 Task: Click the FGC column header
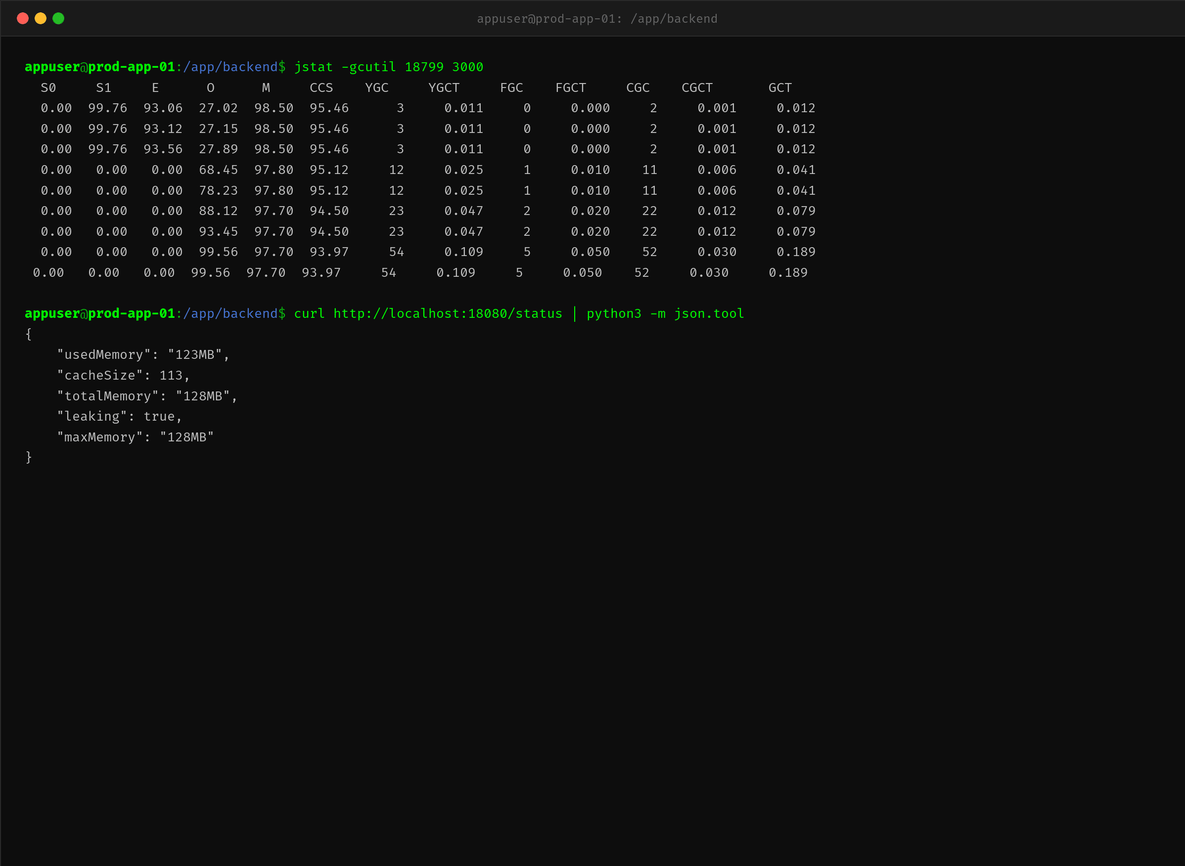point(511,87)
